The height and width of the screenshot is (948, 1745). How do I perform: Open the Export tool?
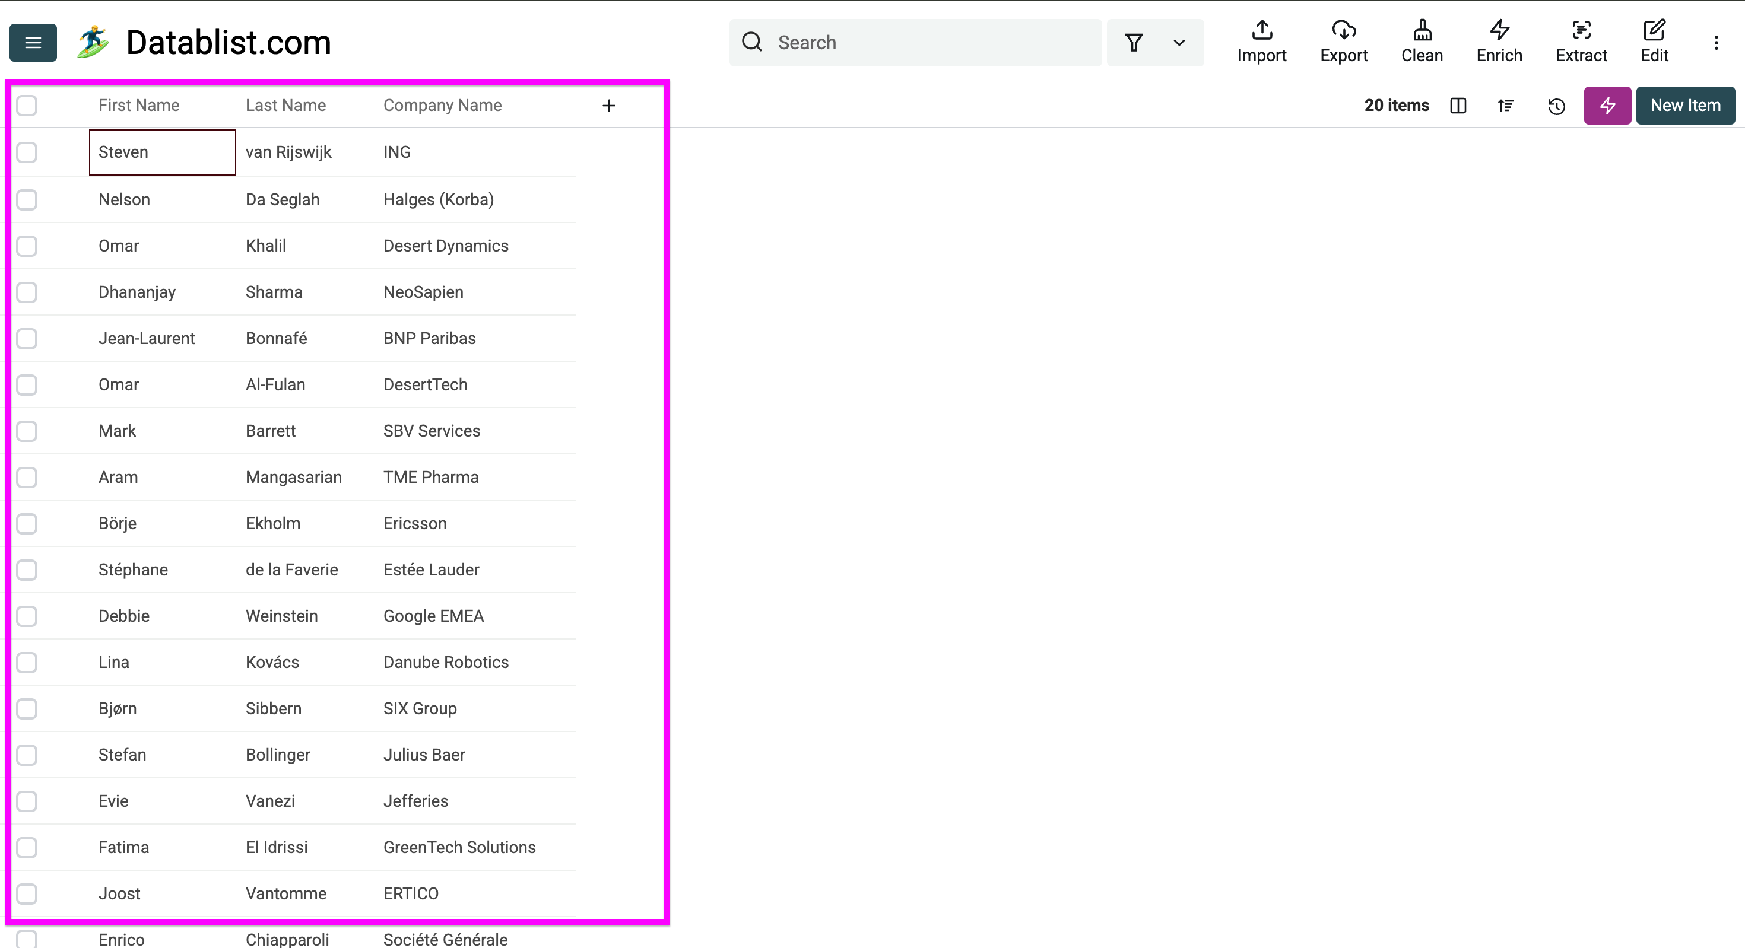(x=1343, y=42)
